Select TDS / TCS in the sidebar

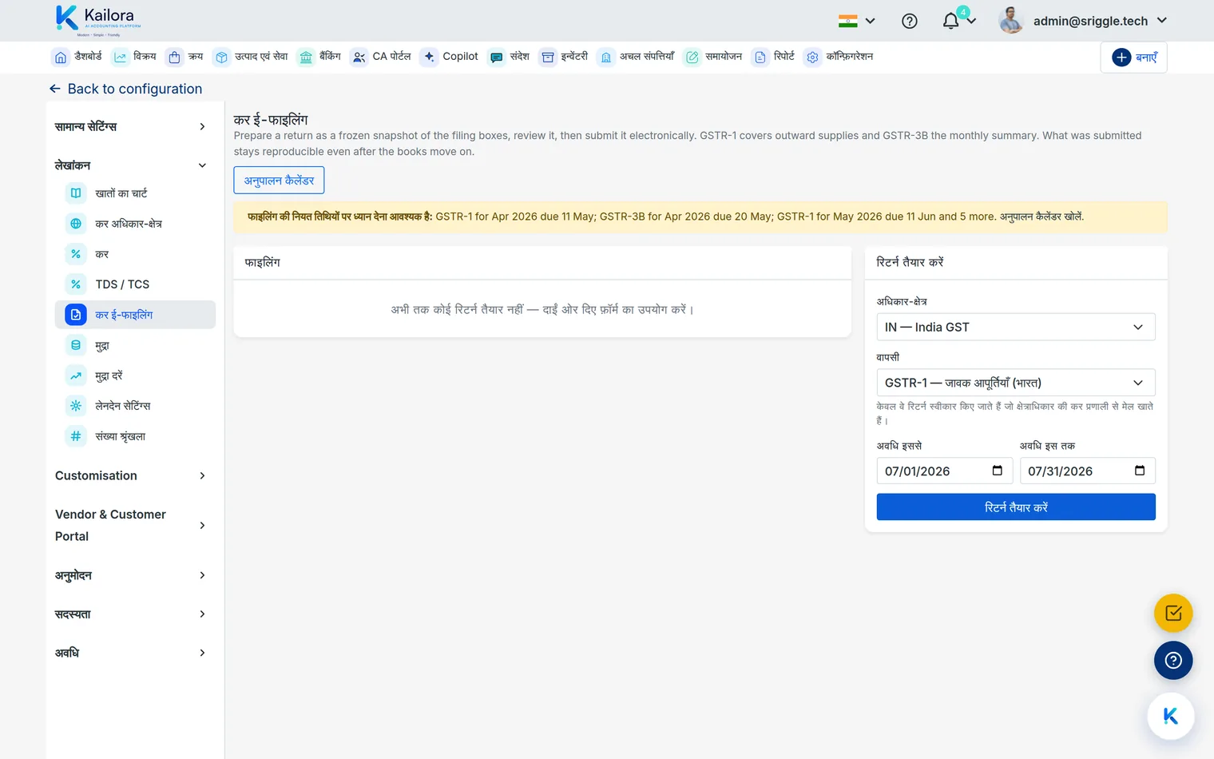click(x=135, y=284)
